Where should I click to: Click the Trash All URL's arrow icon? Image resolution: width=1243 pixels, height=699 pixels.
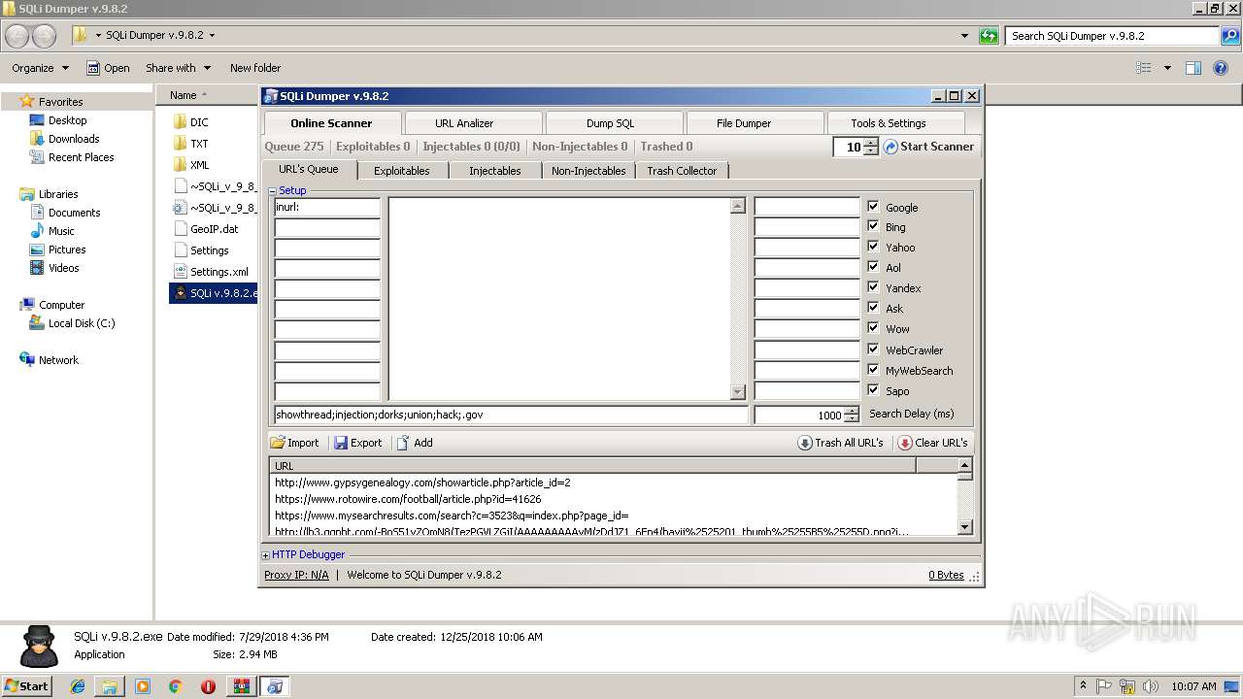click(805, 443)
